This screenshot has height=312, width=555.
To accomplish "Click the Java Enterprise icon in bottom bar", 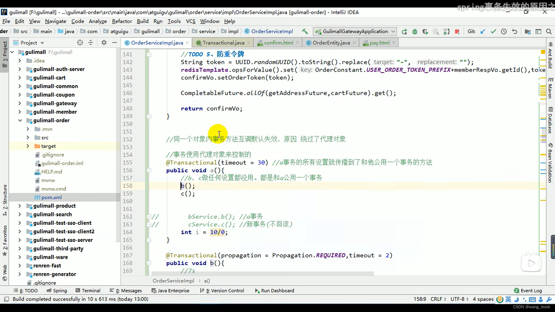I will 173,290.
